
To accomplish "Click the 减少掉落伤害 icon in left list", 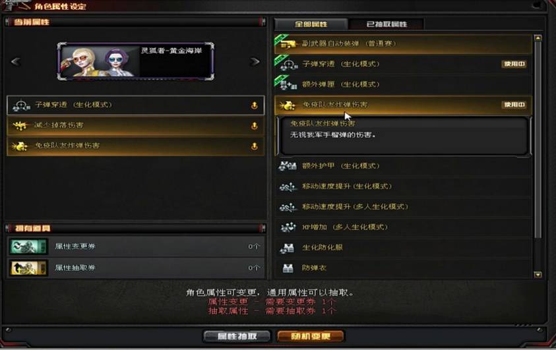I will (x=20, y=125).
